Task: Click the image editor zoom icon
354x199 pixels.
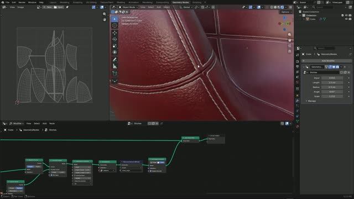Action: 105,14
